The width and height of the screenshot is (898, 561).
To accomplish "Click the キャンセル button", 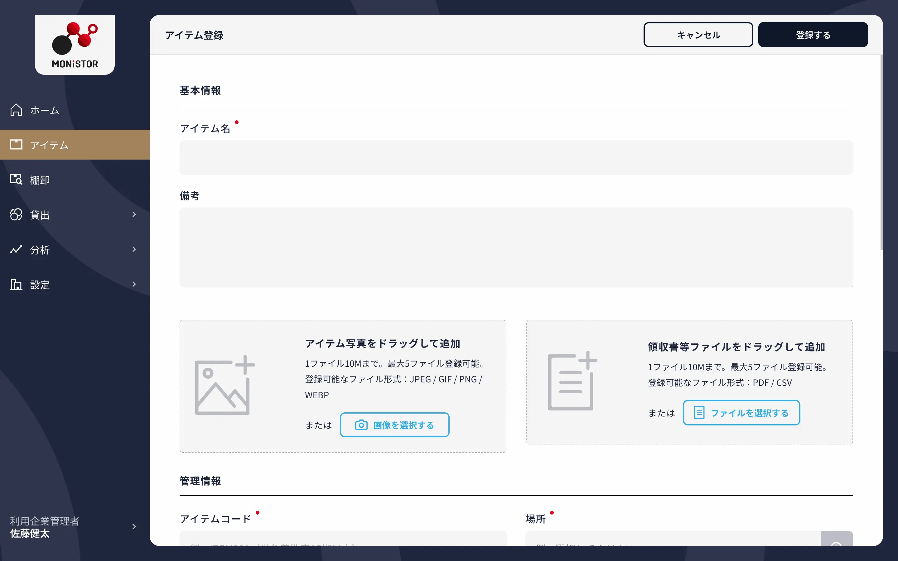I will pos(698,35).
